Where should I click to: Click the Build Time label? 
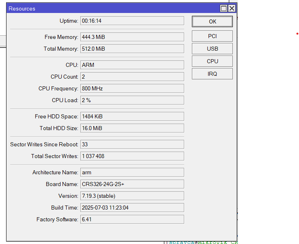pyautogui.click(x=65, y=208)
